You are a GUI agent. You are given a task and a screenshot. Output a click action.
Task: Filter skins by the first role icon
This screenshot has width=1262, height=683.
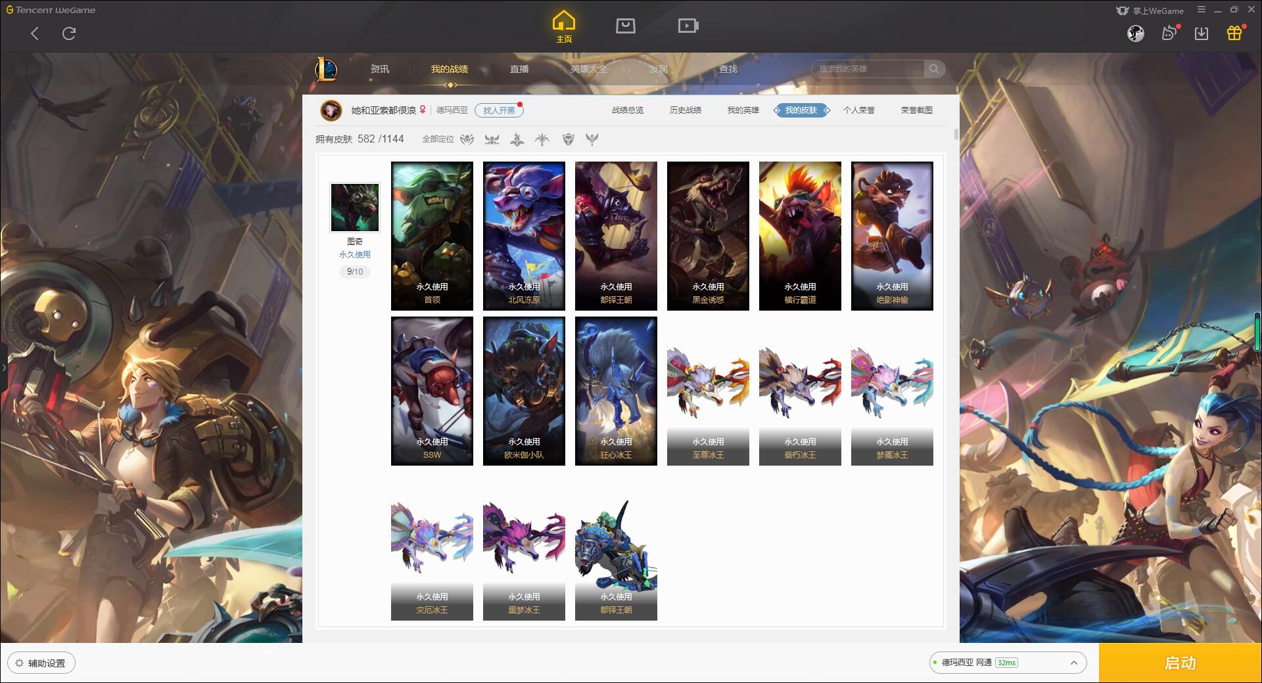pos(467,139)
